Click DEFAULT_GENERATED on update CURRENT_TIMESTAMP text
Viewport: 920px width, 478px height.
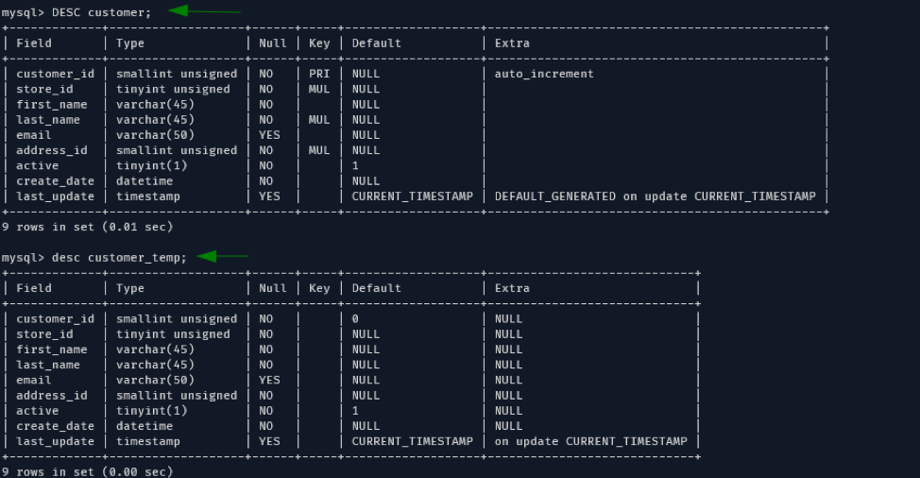coord(655,196)
